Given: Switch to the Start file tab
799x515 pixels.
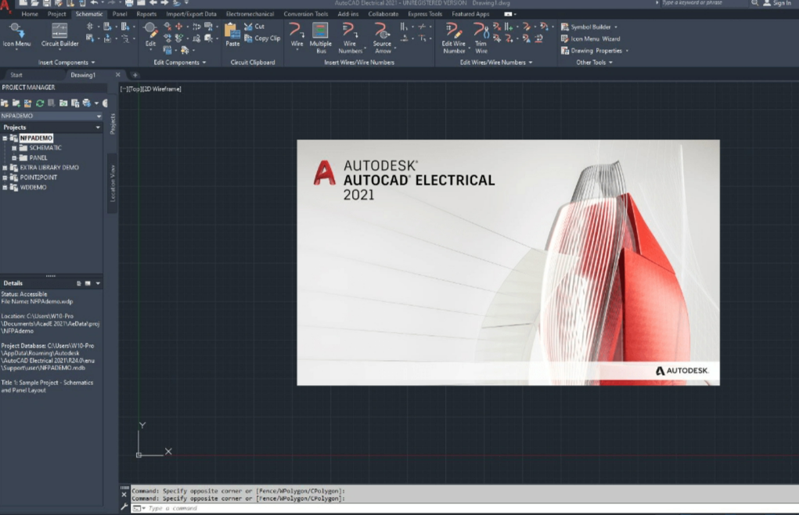Looking at the screenshot, I should pos(16,75).
